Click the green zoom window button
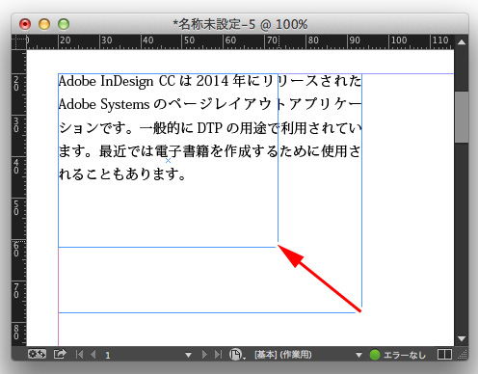The width and height of the screenshot is (478, 374). pyautogui.click(x=64, y=24)
